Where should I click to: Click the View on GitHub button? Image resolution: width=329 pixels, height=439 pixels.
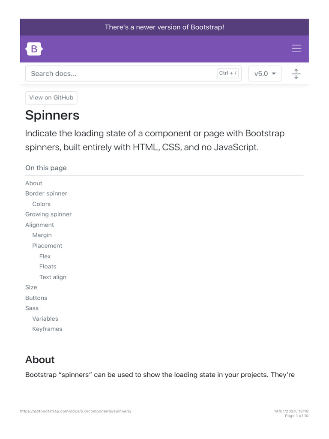point(51,98)
